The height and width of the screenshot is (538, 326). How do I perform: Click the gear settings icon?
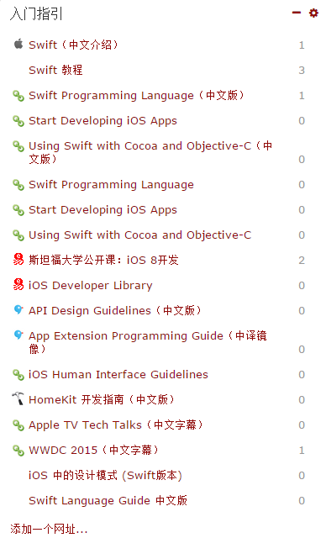pos(313,13)
